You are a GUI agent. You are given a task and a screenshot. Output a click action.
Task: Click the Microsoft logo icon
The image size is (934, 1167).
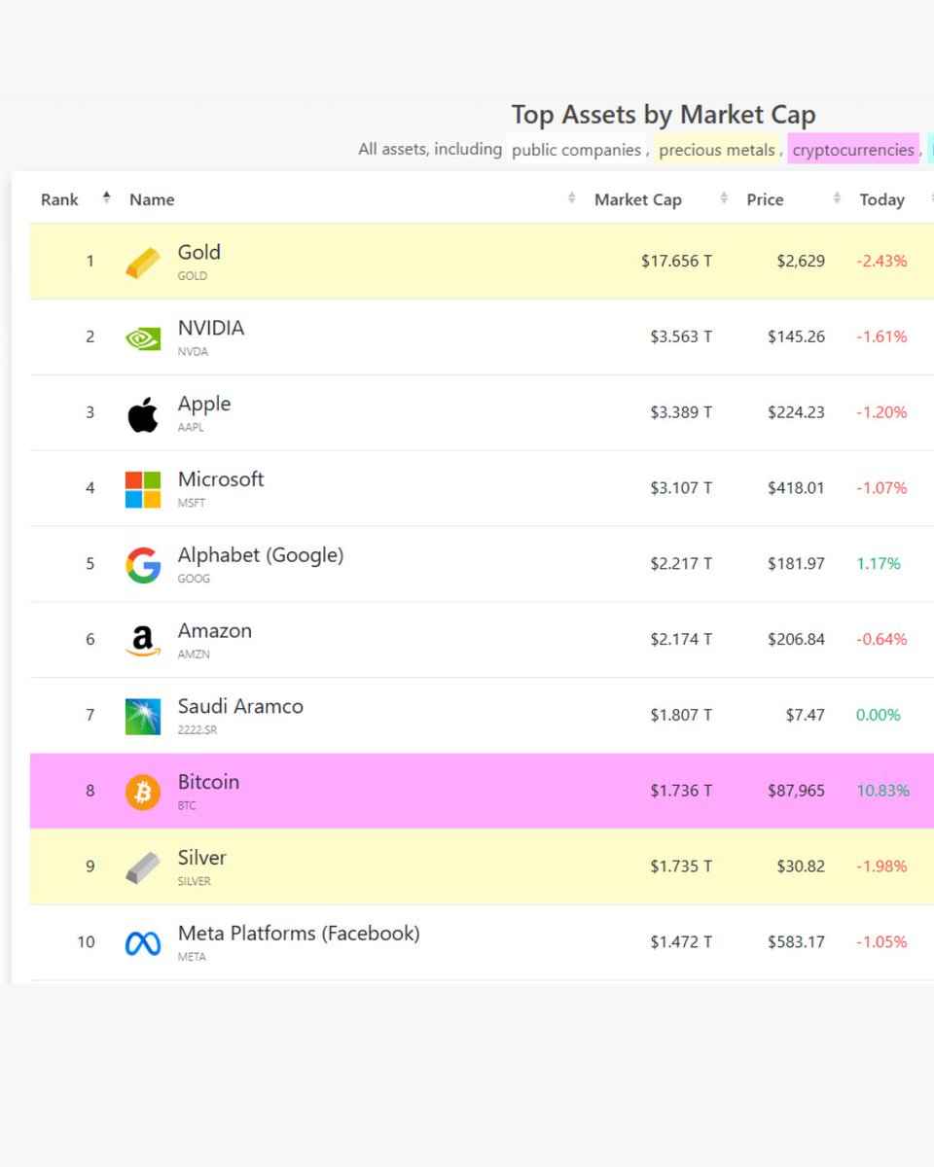[143, 489]
